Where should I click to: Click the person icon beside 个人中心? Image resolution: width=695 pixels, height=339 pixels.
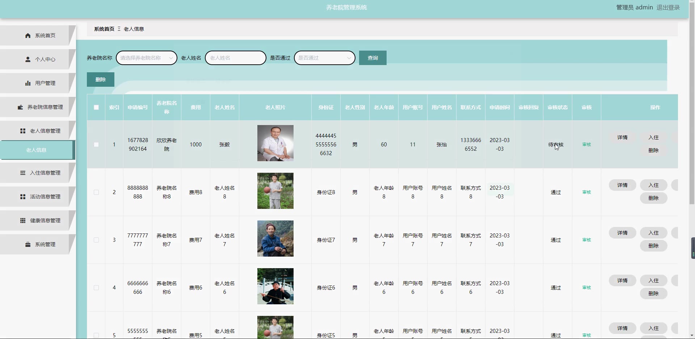28,59
